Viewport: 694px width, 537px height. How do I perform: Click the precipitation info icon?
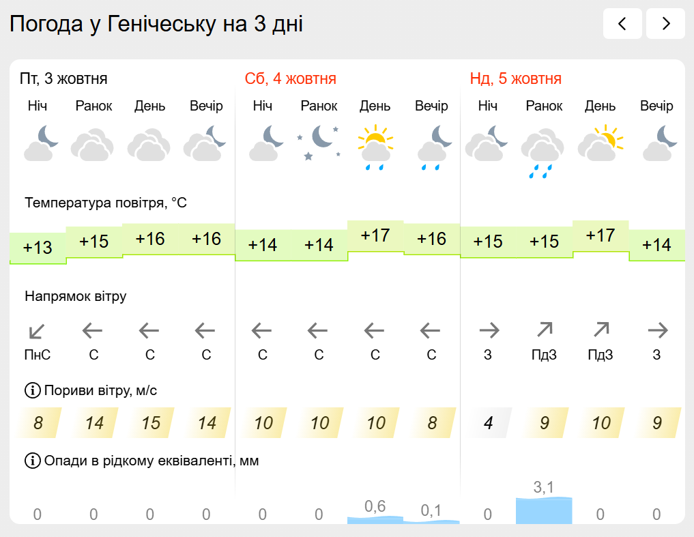(x=32, y=461)
